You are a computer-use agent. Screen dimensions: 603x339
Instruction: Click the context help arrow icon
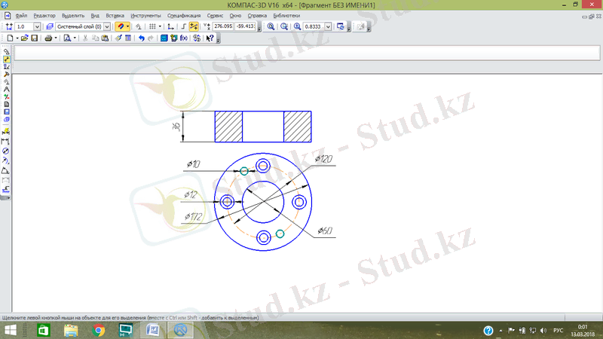coord(210,38)
